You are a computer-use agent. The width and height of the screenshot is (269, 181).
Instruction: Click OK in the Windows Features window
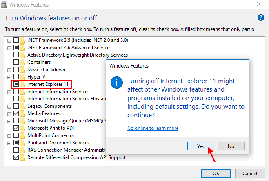(216, 173)
